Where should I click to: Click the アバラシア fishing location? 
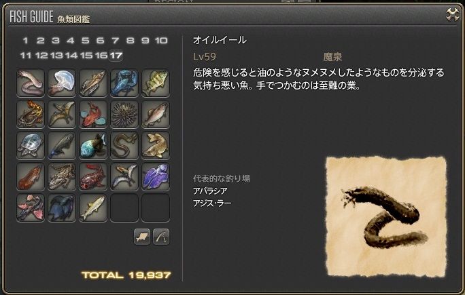pos(210,191)
